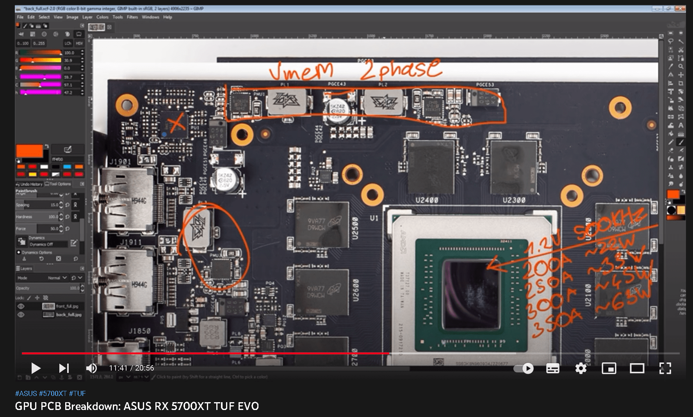The image size is (693, 417).
Task: Switch to the Undo History tab
Action: pos(29,184)
